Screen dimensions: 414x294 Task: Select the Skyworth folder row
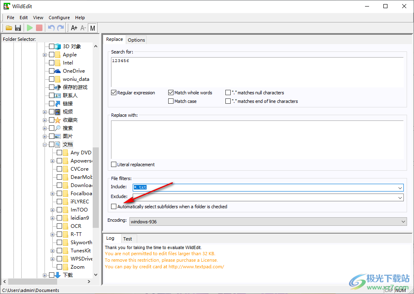tap(81, 243)
